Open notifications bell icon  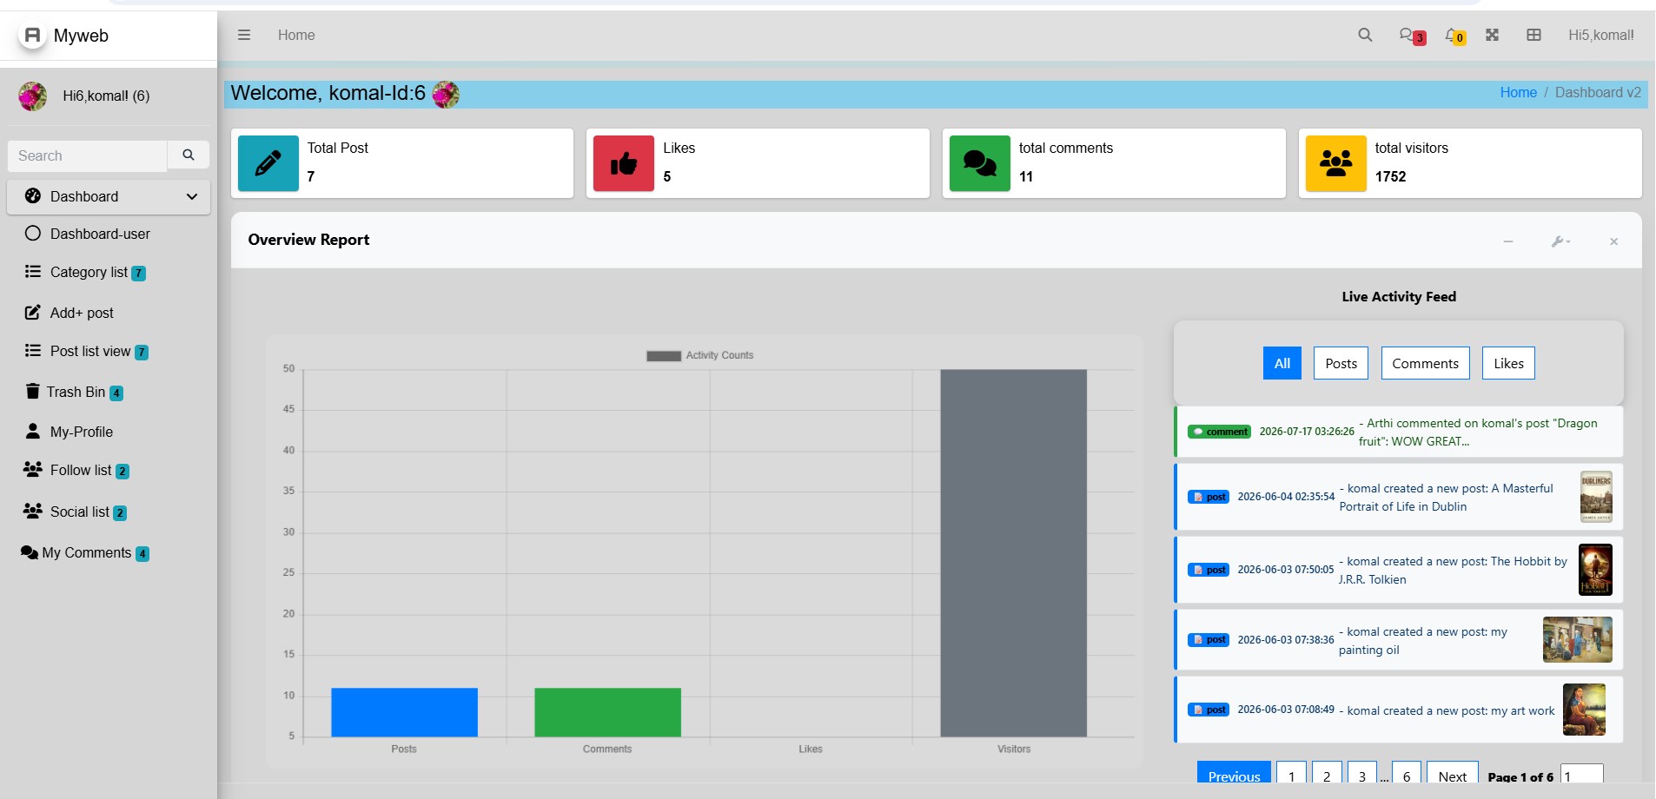click(x=1454, y=36)
